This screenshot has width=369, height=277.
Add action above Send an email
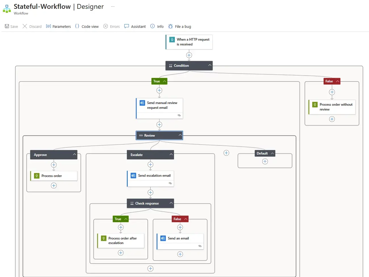point(180,227)
